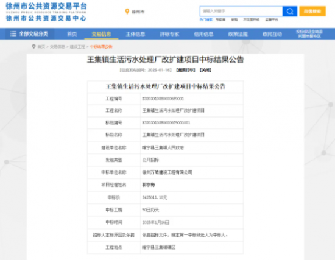Click the 交易信息 breadcrumb link

point(57,47)
